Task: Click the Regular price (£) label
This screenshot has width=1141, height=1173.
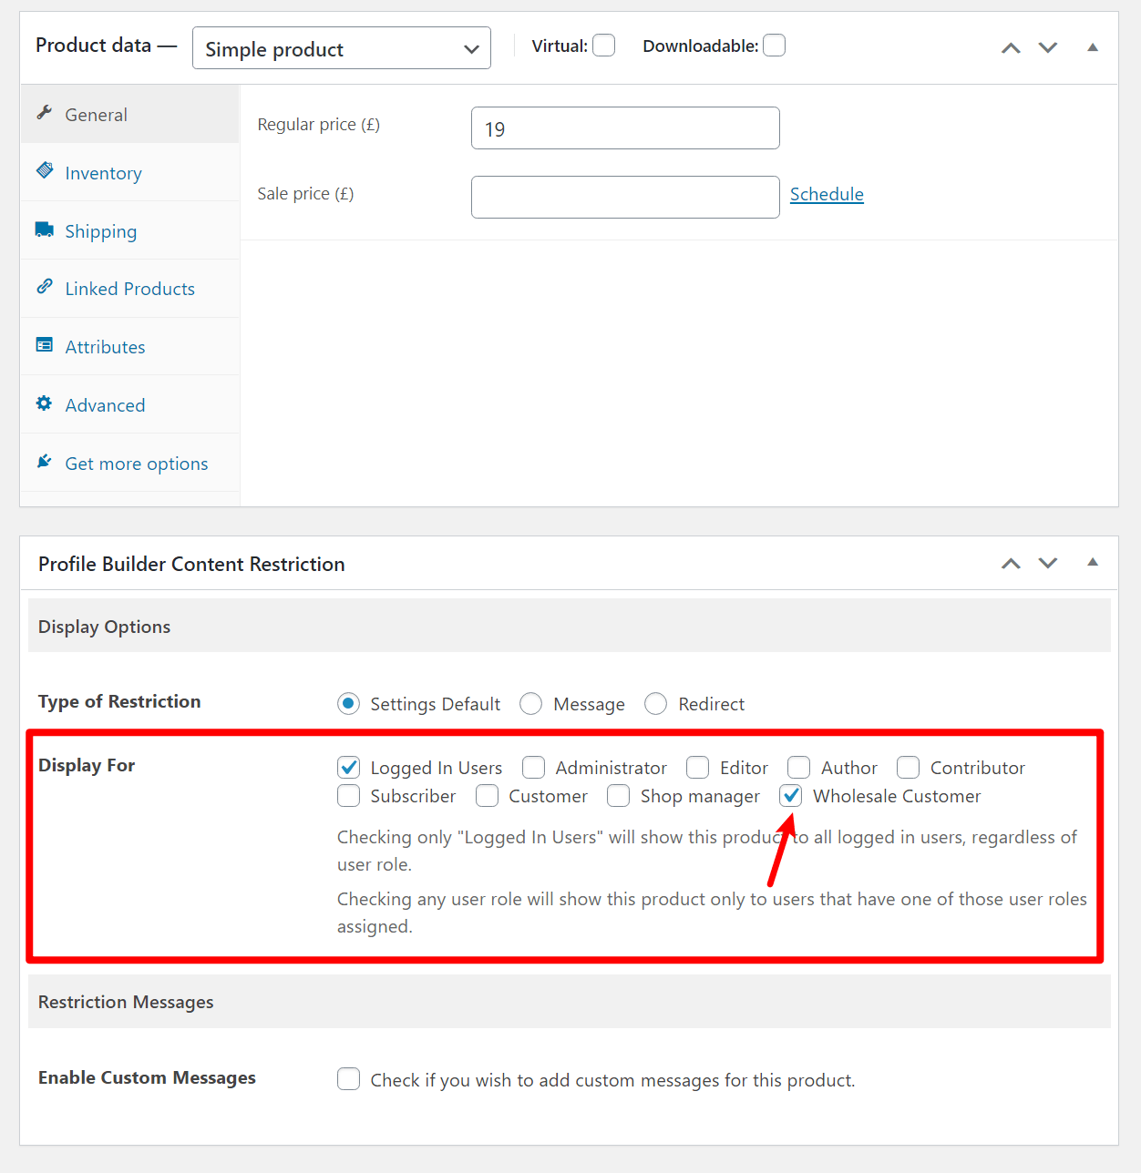Action: click(x=319, y=125)
